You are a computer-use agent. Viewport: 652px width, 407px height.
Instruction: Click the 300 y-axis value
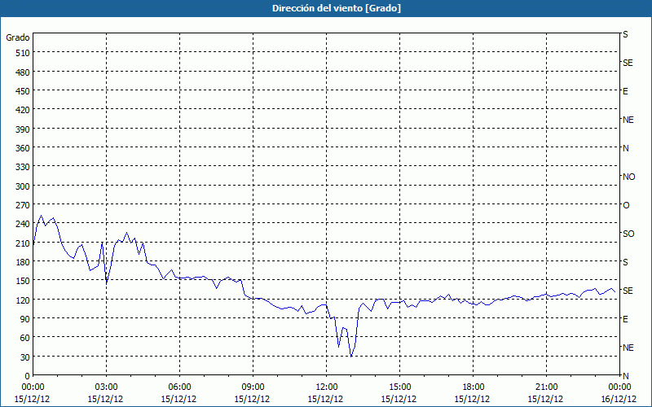click(x=23, y=186)
